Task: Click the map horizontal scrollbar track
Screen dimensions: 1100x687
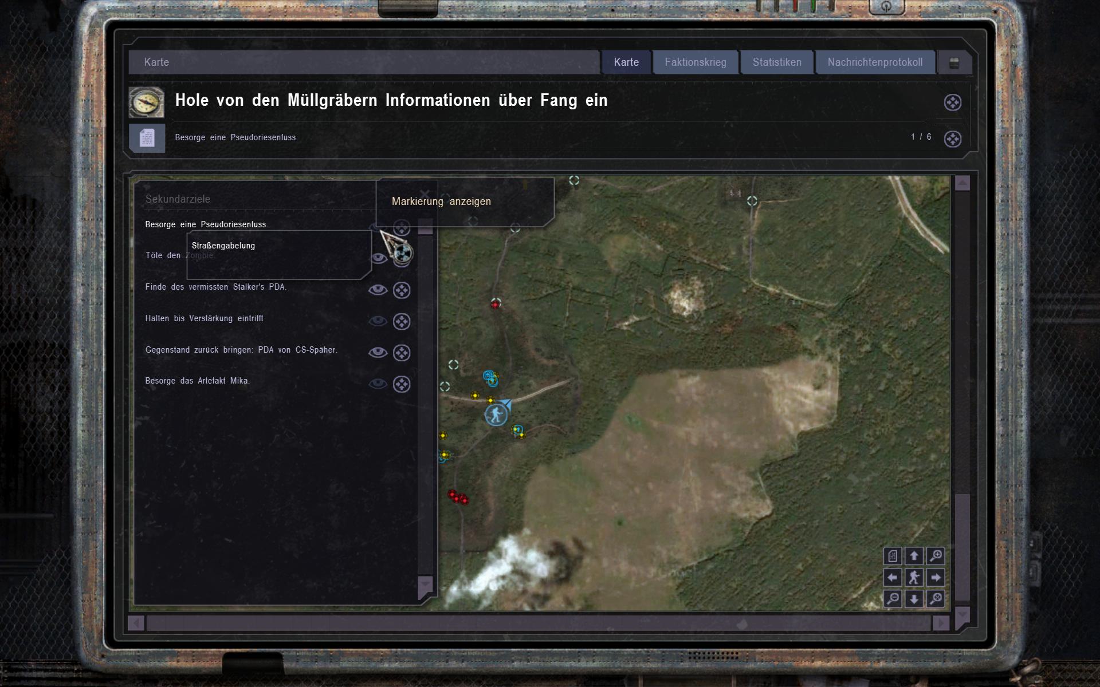Action: point(539,623)
